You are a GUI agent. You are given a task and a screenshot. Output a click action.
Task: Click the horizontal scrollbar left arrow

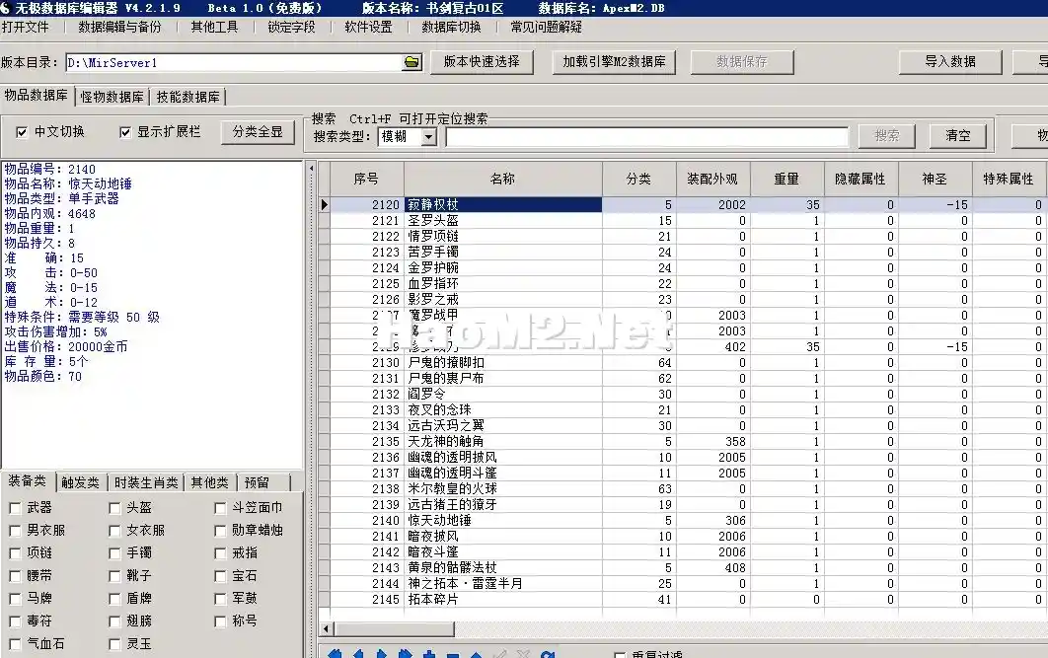point(327,628)
